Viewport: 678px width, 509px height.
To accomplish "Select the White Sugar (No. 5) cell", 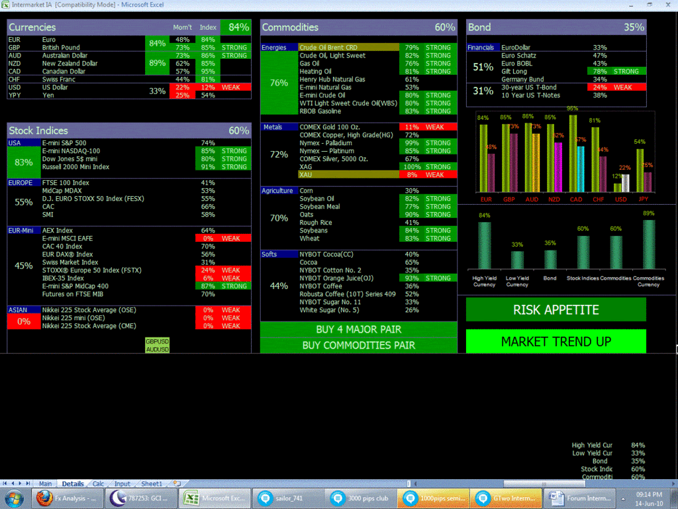I will (330, 310).
